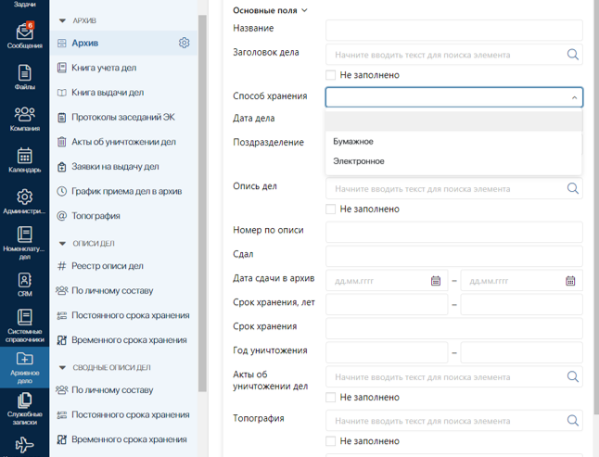Image resolution: width=599 pixels, height=457 pixels.
Task: Check Не заполнено under Заголовок дела
Action: [x=331, y=75]
